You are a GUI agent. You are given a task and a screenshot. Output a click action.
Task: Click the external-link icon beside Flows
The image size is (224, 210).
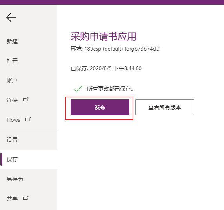click(x=28, y=119)
